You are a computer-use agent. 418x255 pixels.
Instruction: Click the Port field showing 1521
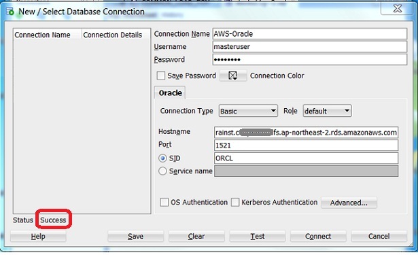(306, 146)
